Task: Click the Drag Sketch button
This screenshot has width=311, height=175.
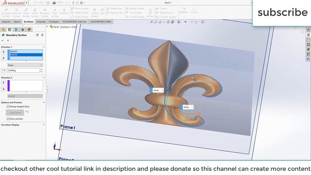Action: pos(15,113)
